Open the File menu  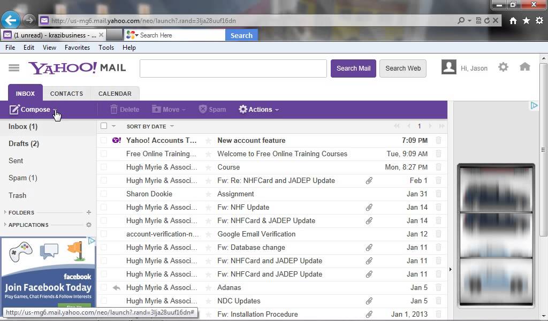[x=10, y=48]
